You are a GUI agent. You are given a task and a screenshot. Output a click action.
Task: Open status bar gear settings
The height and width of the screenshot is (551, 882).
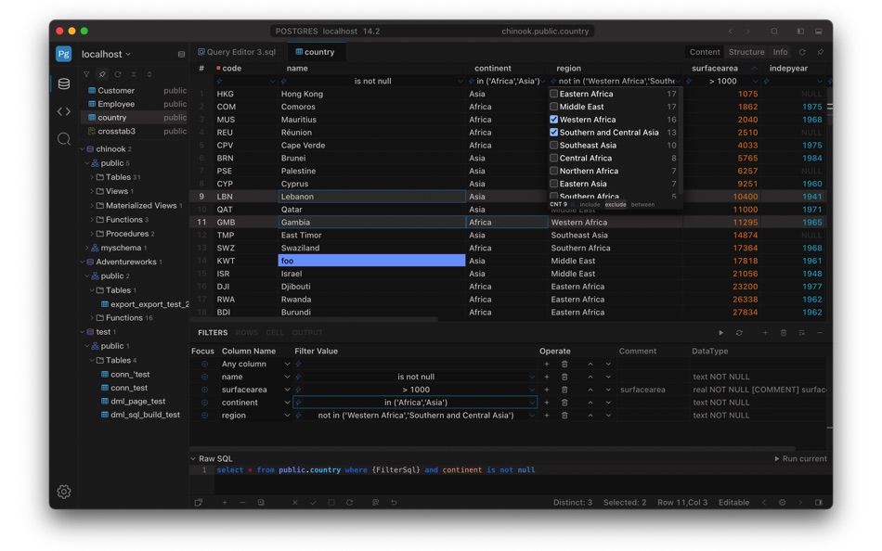click(782, 503)
